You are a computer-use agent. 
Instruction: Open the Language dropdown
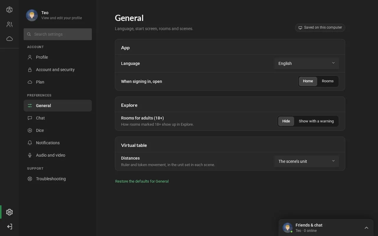coord(306,63)
